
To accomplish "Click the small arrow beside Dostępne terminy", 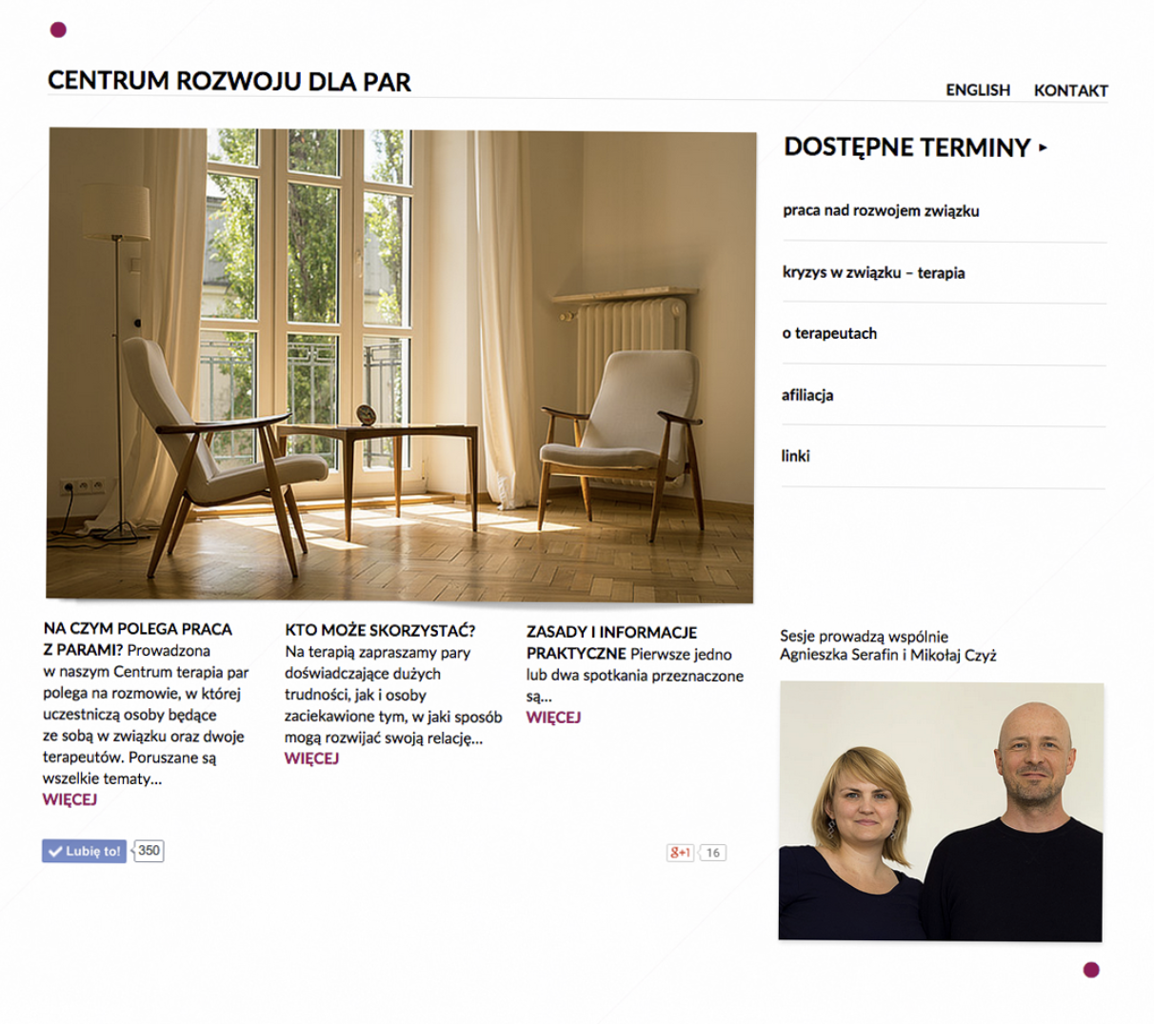I will pos(1044,148).
